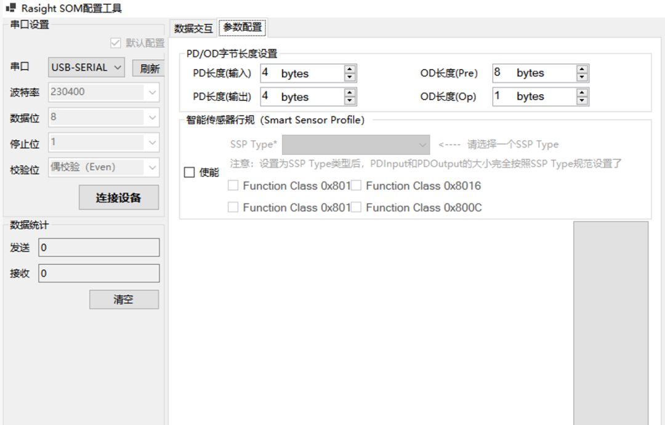Increase OD长度(Pre) using the up spinner

pos(582,70)
